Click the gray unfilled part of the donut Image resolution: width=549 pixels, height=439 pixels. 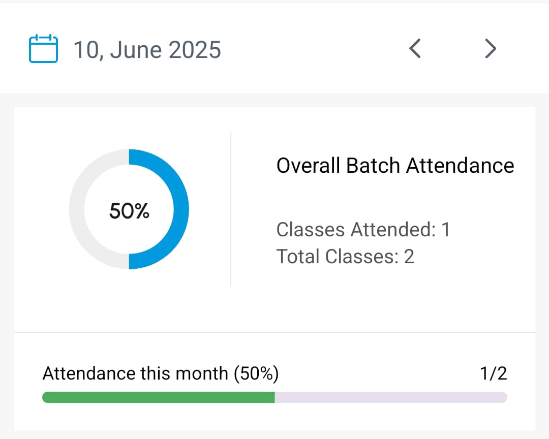point(77,209)
